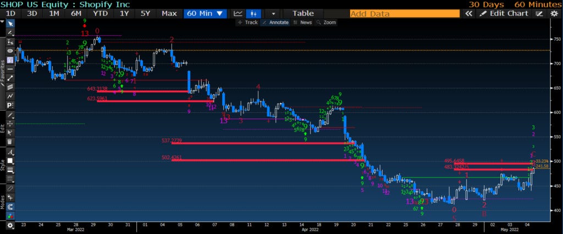Screen dimensions: 563x234
Task: Collapse the annotation toolbar with top arrow
Action: [x=3, y=21]
